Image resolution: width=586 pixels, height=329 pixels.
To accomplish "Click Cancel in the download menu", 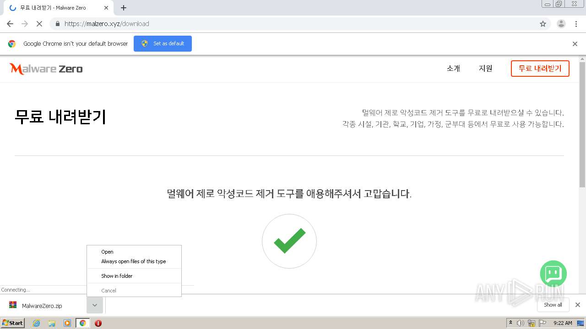I will tap(134, 291).
